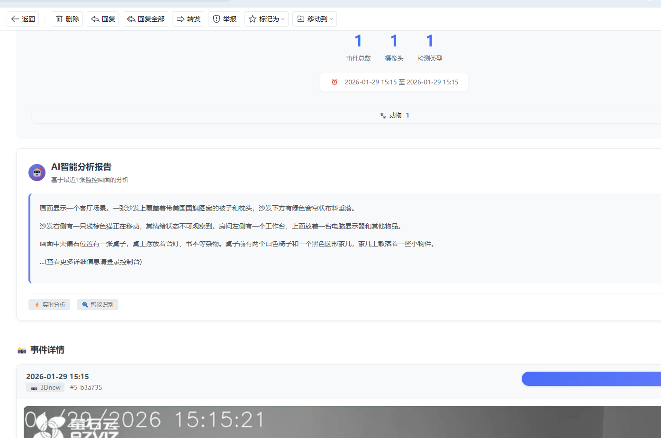
Task: Open the 标记为 dropdown
Action: [x=266, y=19]
